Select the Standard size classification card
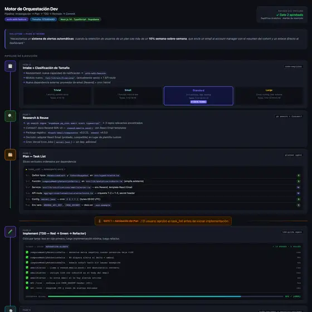Screen dimensions: 312x312 click(x=198, y=96)
